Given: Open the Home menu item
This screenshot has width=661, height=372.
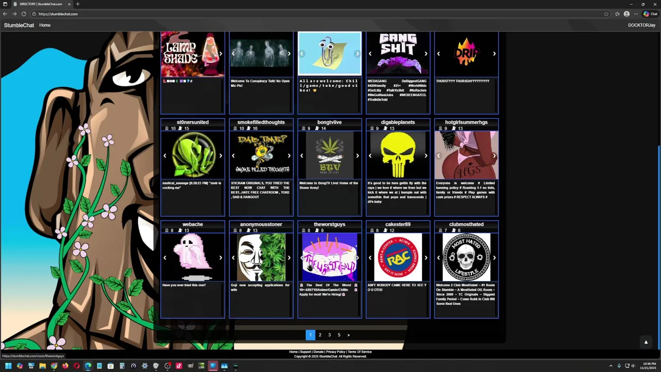Looking at the screenshot, I should tap(45, 25).
